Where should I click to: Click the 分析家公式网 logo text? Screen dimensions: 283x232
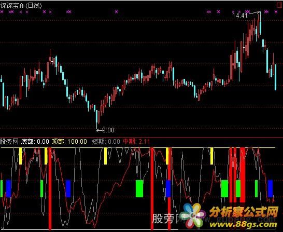coord(244,212)
